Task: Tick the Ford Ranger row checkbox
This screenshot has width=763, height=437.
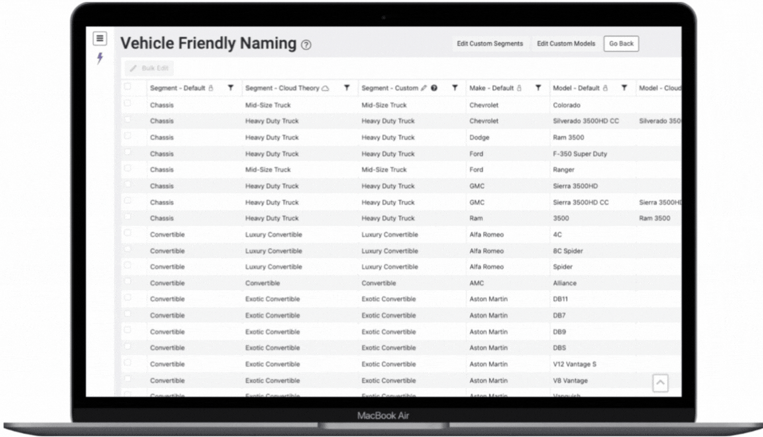Action: click(128, 168)
